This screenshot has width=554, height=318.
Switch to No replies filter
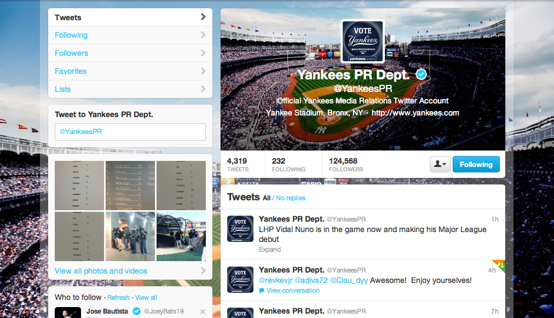tap(291, 198)
